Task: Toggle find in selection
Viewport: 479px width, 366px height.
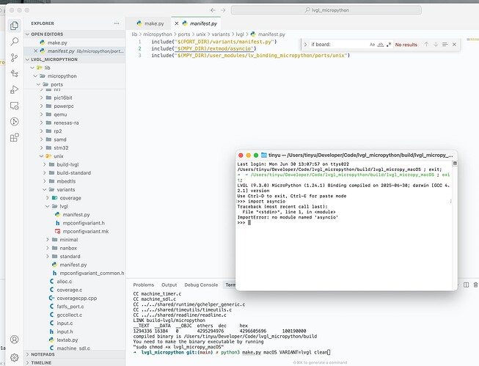Action: pyautogui.click(x=445, y=44)
